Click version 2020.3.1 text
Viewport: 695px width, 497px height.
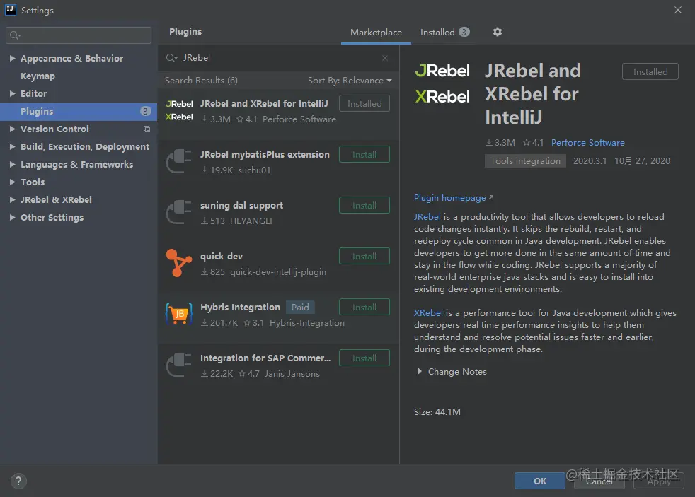click(590, 161)
